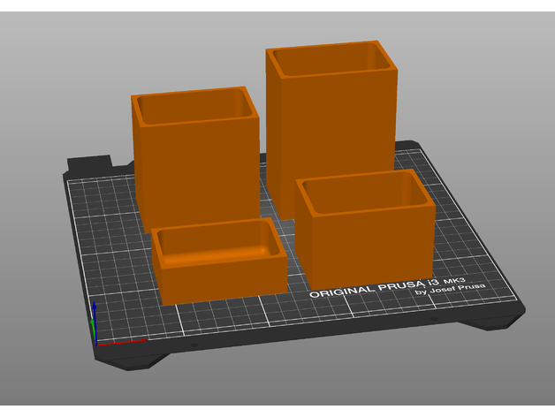Click inside the back-left box's hollow opening
The height and width of the screenshot is (417, 555).
(x=194, y=106)
